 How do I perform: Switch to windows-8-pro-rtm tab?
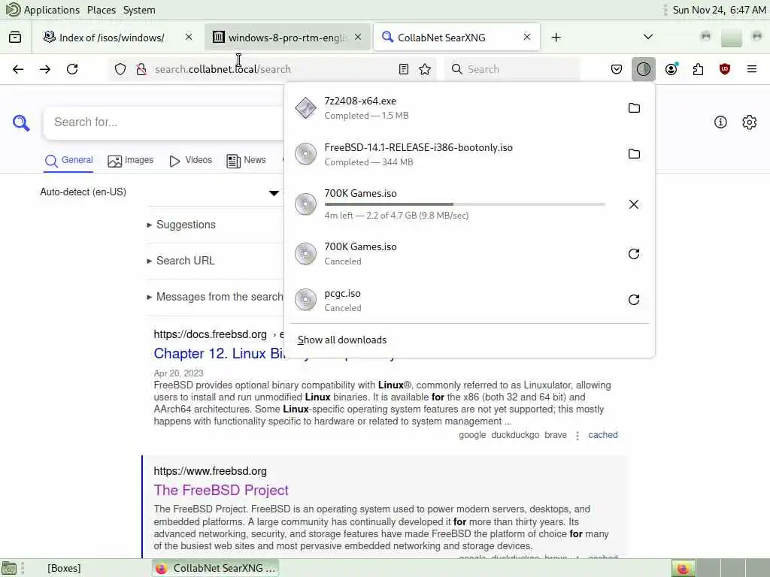click(287, 38)
